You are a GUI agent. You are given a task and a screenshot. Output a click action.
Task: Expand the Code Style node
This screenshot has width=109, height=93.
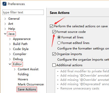click(10, 49)
